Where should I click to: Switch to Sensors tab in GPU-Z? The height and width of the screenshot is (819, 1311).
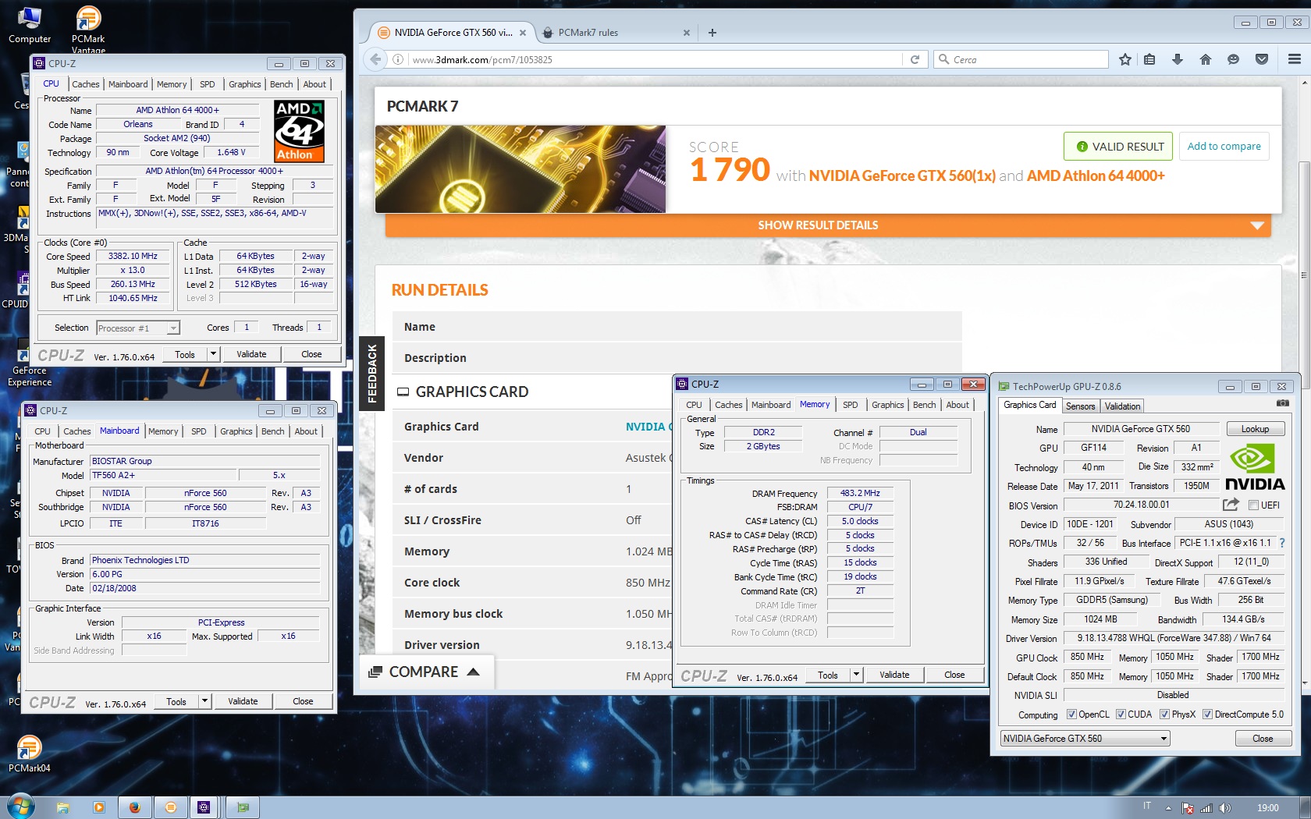[1080, 406]
